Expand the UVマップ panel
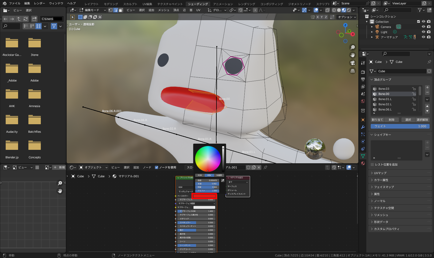 coord(400,173)
